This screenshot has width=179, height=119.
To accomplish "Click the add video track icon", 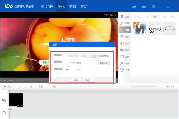I will (4, 100).
